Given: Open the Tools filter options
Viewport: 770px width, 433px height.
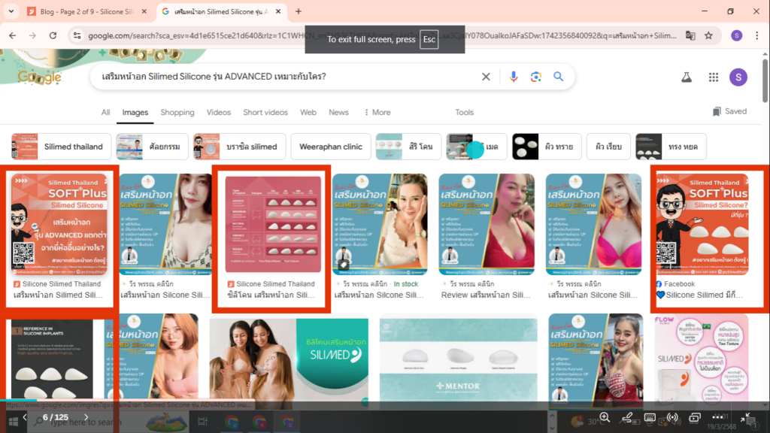Looking at the screenshot, I should coord(464,112).
